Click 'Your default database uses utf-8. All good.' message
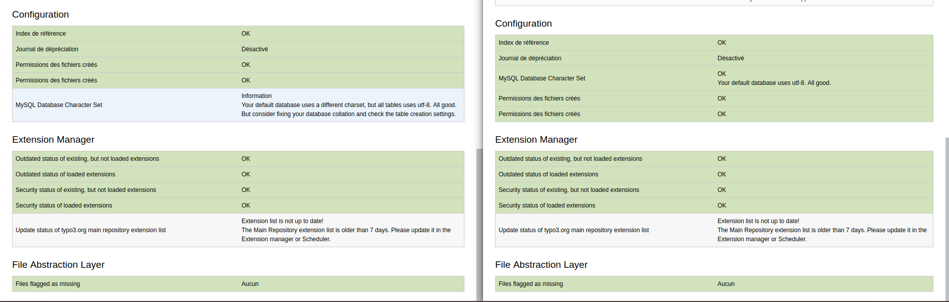The height and width of the screenshot is (302, 949). tap(774, 83)
